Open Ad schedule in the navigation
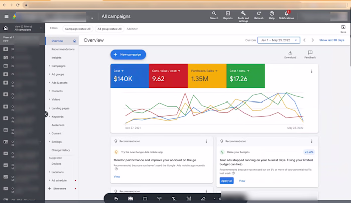Viewport: 351px width, 203px height. (59, 180)
